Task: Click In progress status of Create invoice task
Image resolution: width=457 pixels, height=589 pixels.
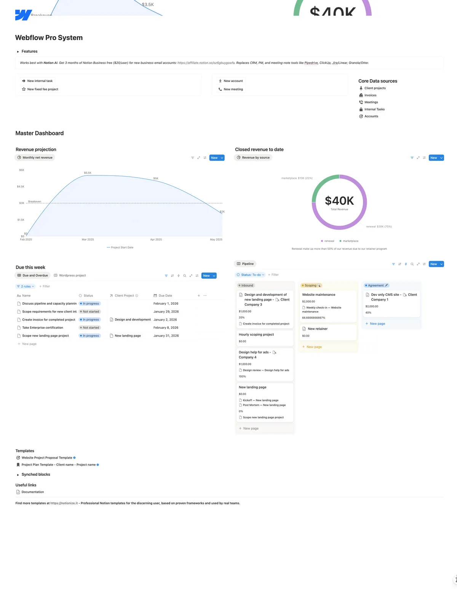Action: tap(90, 320)
